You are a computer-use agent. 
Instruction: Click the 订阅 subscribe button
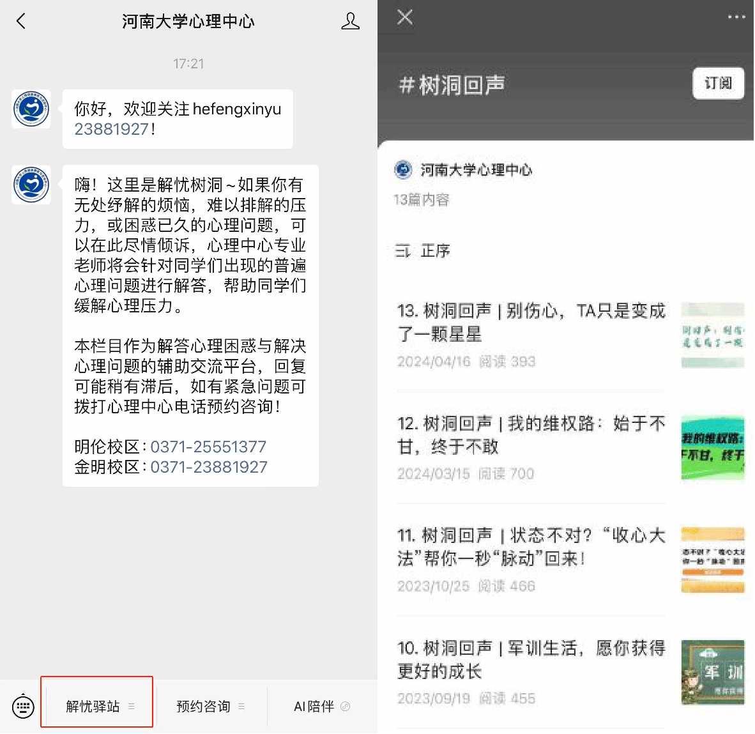point(718,83)
